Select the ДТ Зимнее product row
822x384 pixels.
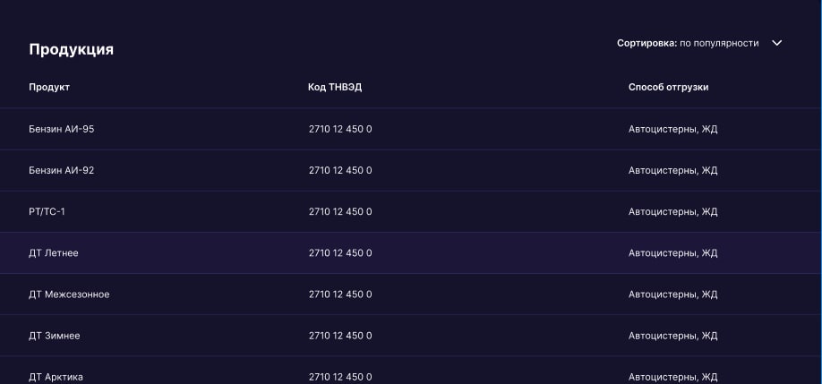411,336
